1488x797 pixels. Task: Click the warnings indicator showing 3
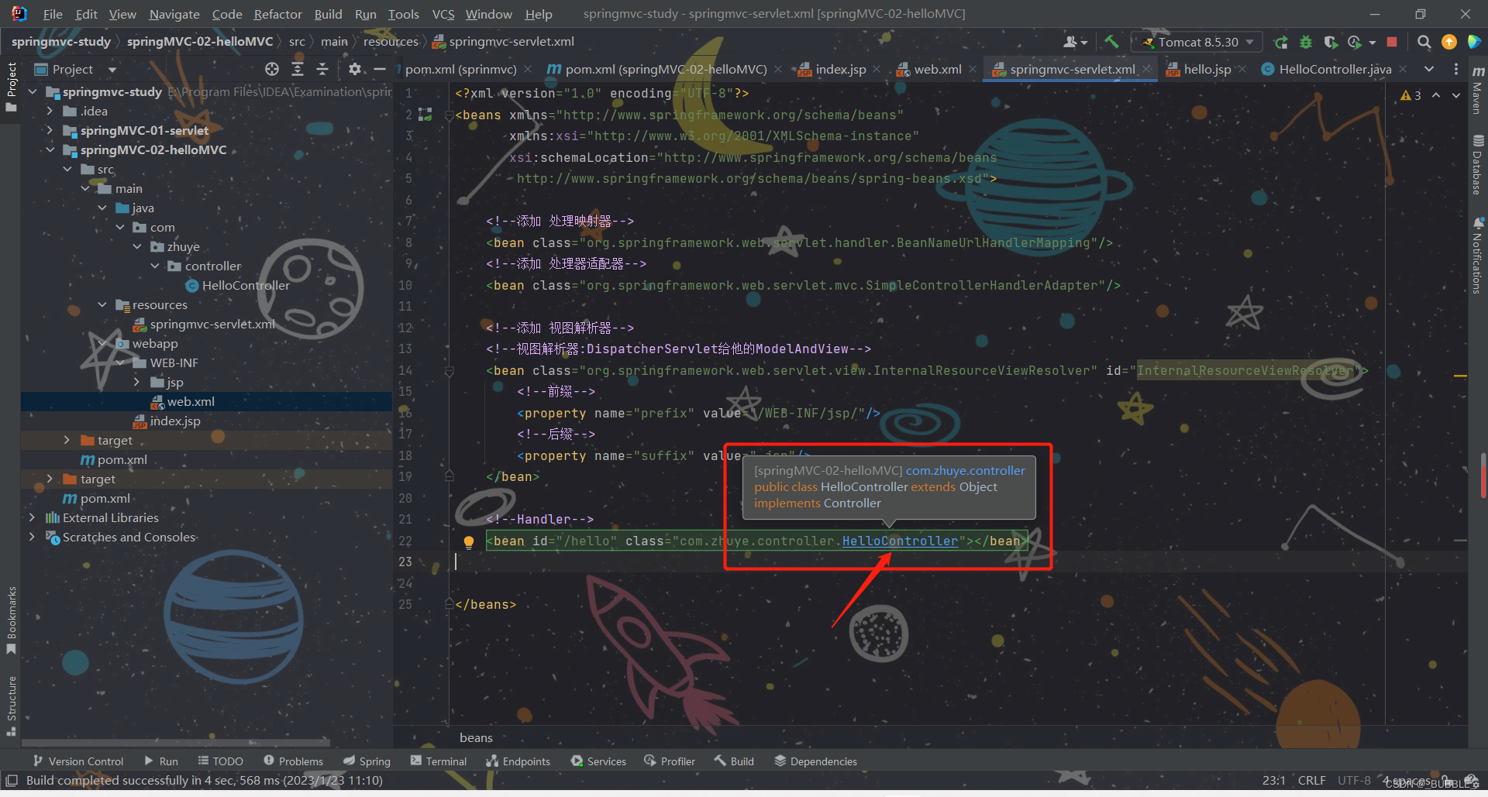pos(1410,95)
